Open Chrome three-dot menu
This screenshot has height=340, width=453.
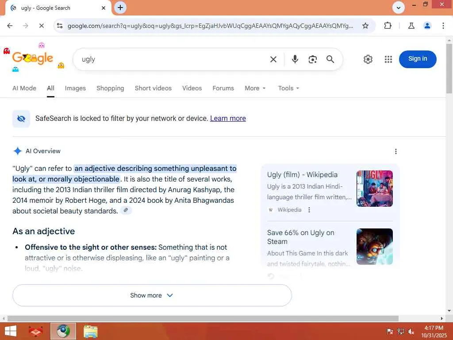443,26
